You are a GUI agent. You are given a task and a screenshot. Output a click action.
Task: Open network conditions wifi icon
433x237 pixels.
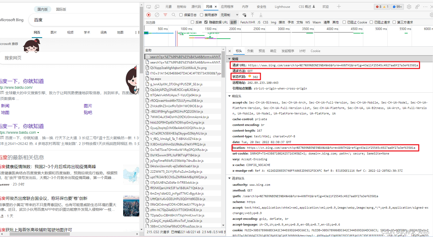coord(244,15)
